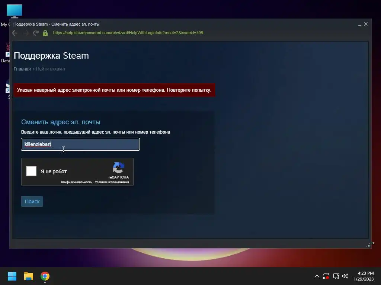
Task: Open the volume control in tray
Action: pyautogui.click(x=345, y=276)
